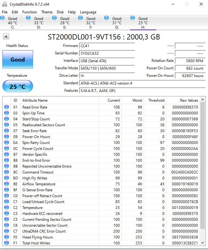The image size is (208, 250).
Task: Switch to disk F: tab at 32 °C
Action: (91, 23)
